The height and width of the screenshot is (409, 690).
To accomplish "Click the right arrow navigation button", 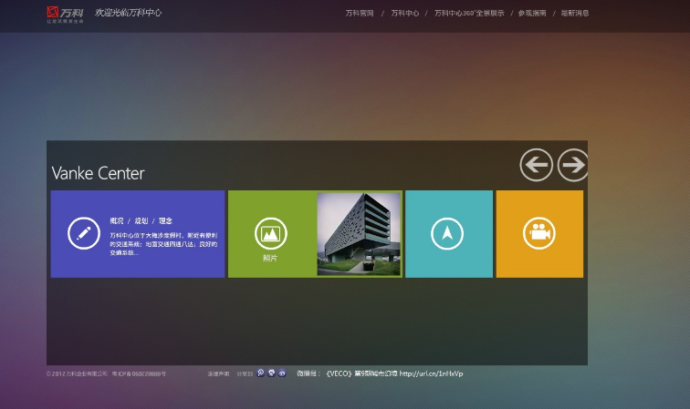I will [x=572, y=165].
